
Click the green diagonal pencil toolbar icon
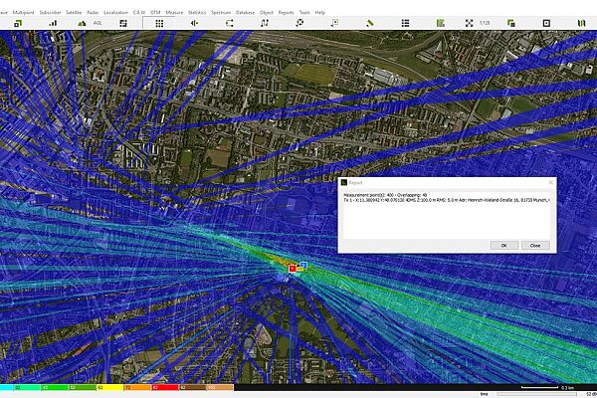(369, 22)
